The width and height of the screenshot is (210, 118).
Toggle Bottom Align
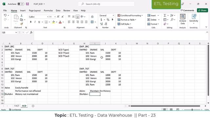[x=77, y=17]
